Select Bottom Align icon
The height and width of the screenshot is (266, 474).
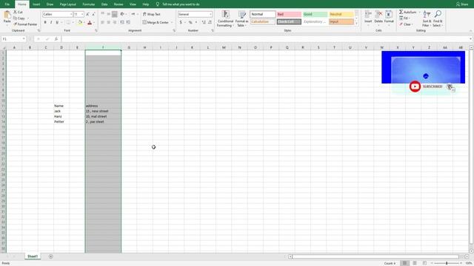point(114,14)
